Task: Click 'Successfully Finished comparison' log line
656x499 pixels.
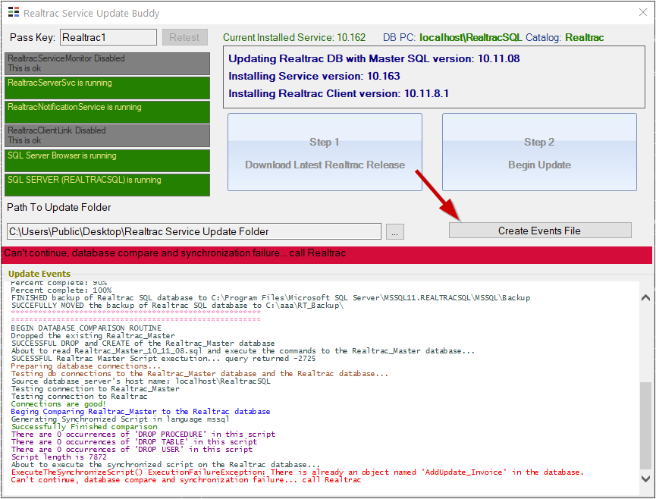Action: click(x=84, y=427)
